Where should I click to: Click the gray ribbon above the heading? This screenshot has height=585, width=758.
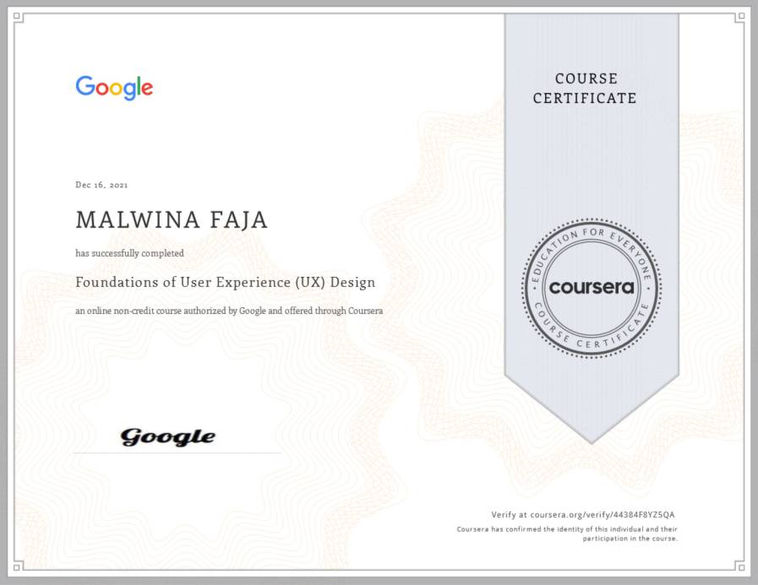(592, 42)
